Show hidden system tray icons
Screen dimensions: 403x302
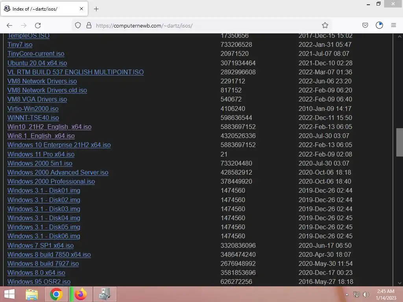(x=347, y=295)
